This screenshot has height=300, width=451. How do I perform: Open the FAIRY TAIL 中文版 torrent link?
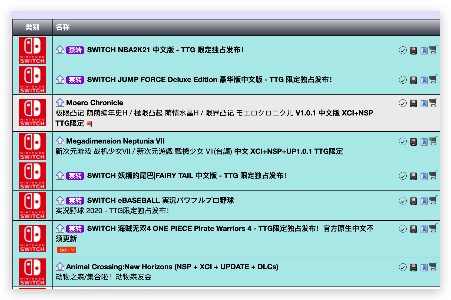(187, 176)
